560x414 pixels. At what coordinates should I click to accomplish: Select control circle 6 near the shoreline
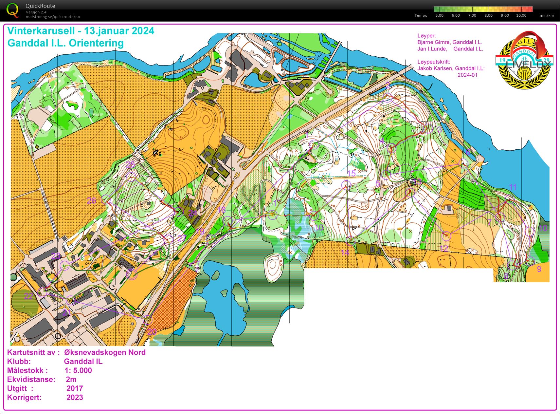coord(463,163)
